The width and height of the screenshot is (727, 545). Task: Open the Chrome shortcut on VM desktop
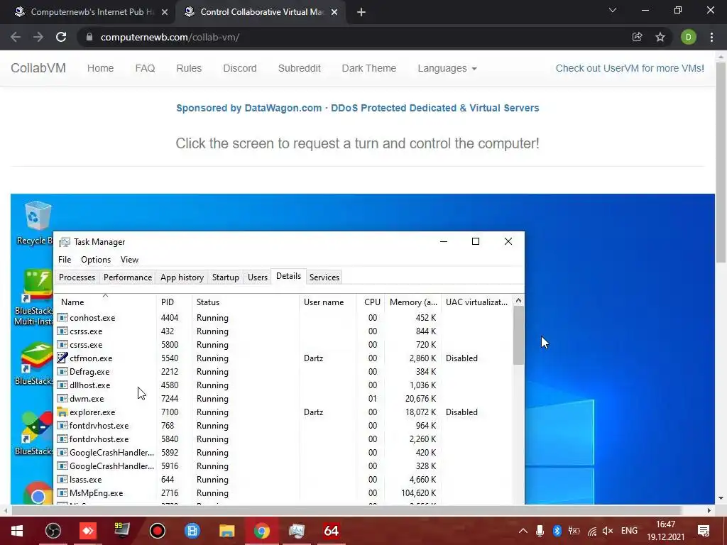[37, 494]
